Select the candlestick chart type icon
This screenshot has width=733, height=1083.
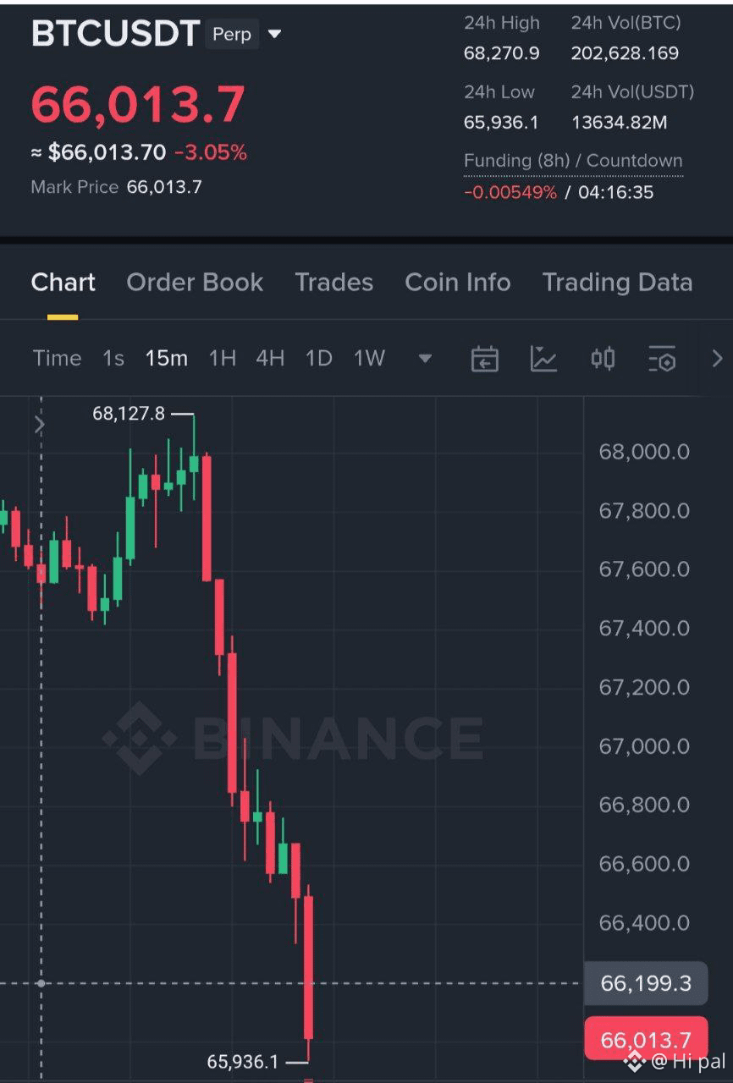click(603, 359)
